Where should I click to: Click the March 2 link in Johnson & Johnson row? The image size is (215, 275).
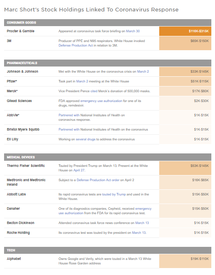143,71
